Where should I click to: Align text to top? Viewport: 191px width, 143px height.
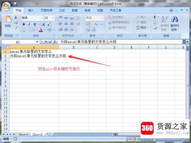60,18
